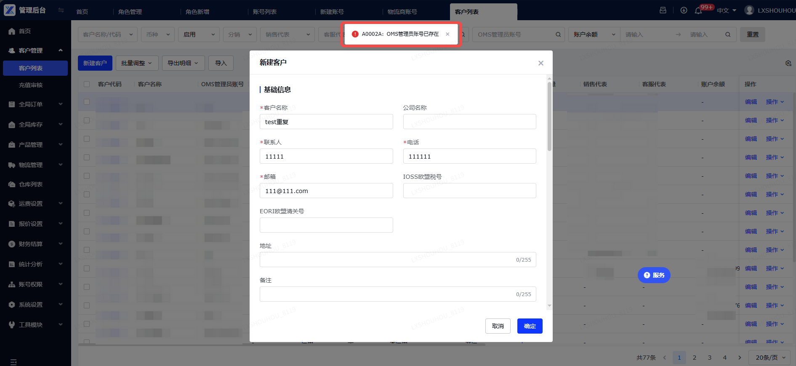Image resolution: width=796 pixels, height=366 pixels.
Task: Expand the 统计分析 menu
Action: point(35,264)
